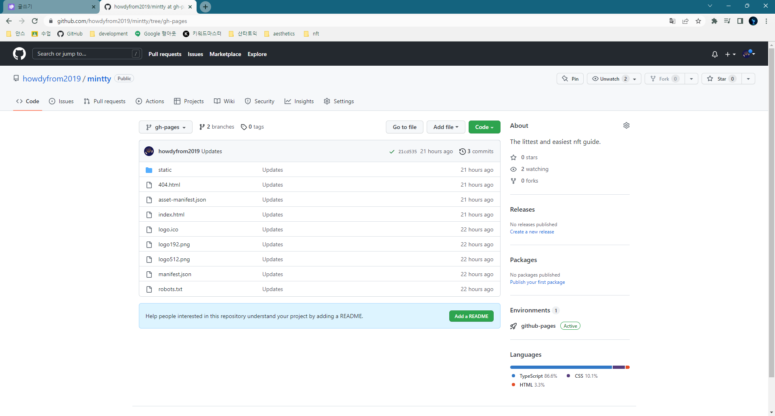Click the translate page icon
The width and height of the screenshot is (775, 416).
pos(672,21)
